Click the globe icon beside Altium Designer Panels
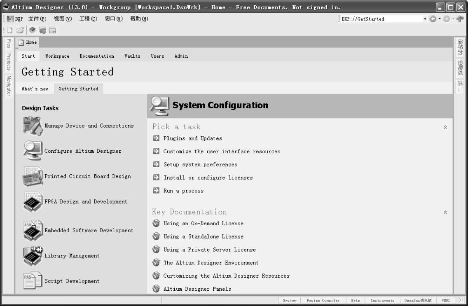This screenshot has height=306, width=468. [x=156, y=288]
